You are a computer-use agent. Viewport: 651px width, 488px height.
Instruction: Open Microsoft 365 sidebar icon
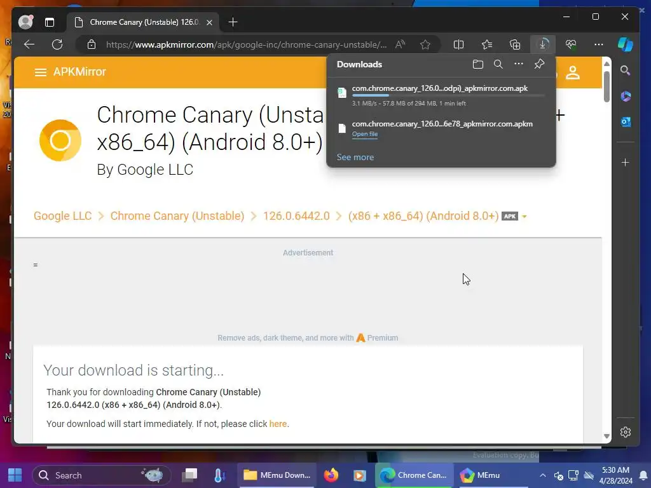(x=626, y=97)
